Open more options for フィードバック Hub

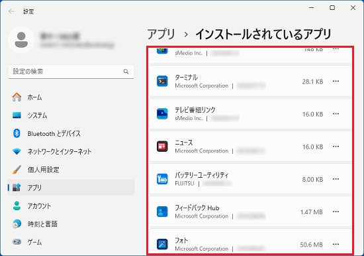tap(336, 212)
